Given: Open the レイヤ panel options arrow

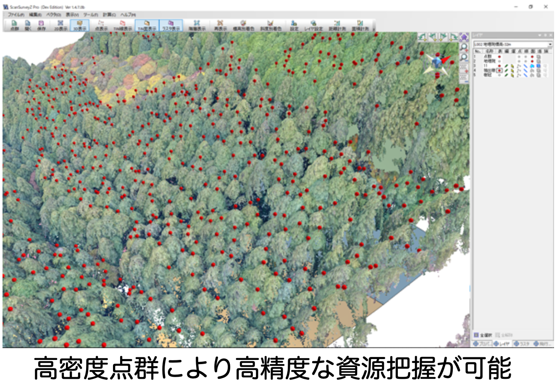Looking at the screenshot, I should pyautogui.click(x=540, y=35).
